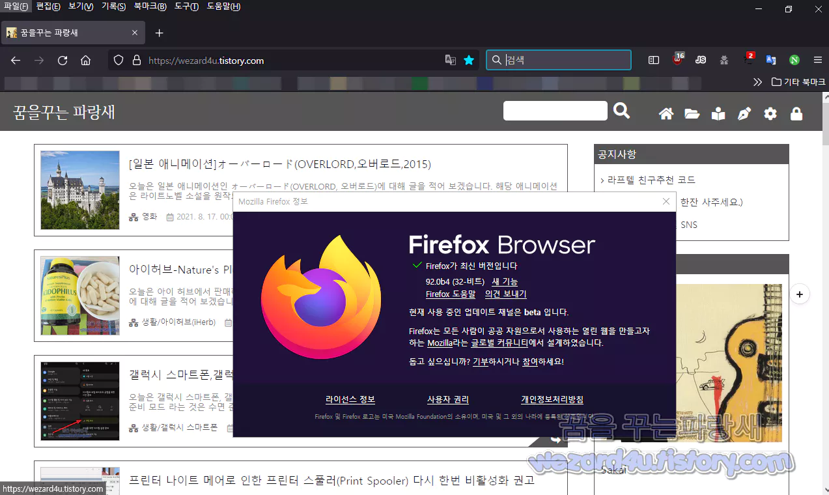829x495 pixels.
Task: Toggle the tracking protection shield
Action: (x=117, y=60)
